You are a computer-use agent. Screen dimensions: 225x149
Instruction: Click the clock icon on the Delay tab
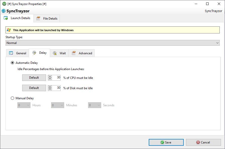click(x=34, y=53)
